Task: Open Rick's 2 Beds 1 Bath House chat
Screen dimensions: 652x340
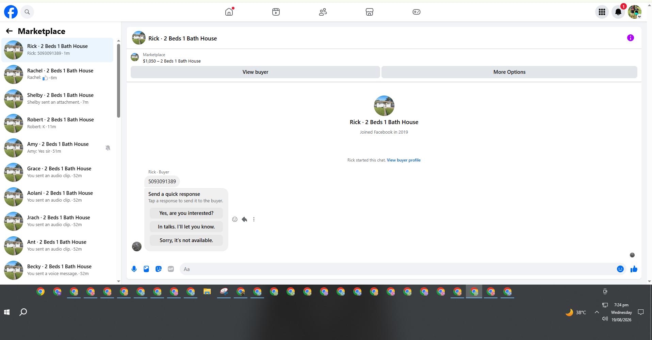Action: pyautogui.click(x=58, y=50)
